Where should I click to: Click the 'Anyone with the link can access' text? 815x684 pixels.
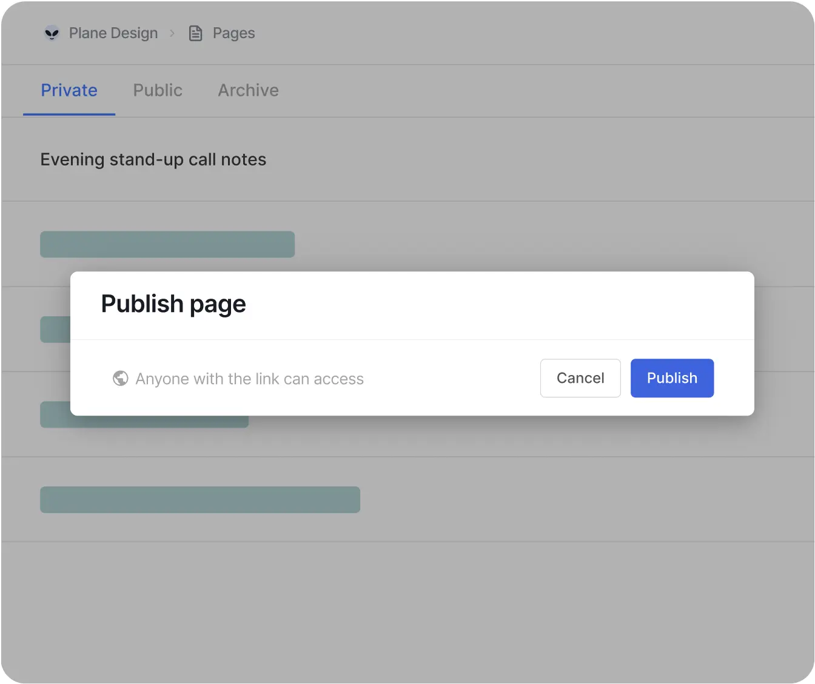point(249,379)
